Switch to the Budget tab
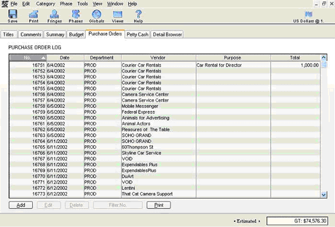 pyautogui.click(x=76, y=34)
